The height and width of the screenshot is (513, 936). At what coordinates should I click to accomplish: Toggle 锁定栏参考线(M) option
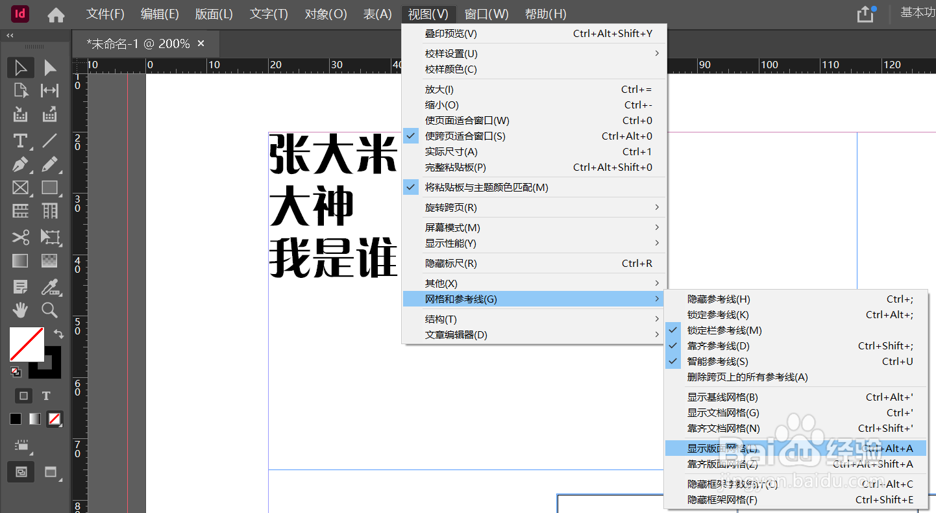[x=796, y=331]
